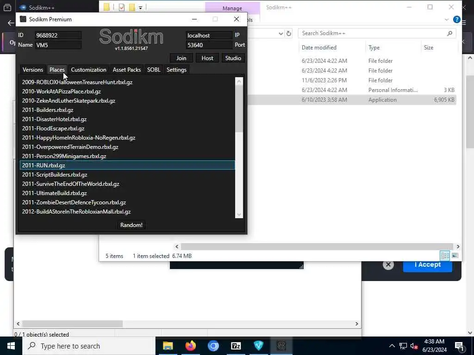This screenshot has width=474, height=355.
Task: Select 2011-ZombieDesertDefenceTycoon.rbxl.gz
Action: click(x=127, y=202)
